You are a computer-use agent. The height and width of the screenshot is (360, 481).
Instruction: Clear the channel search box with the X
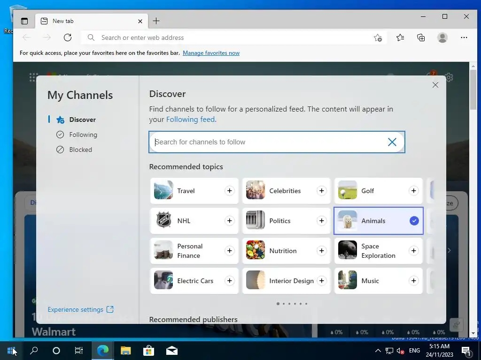coord(392,142)
